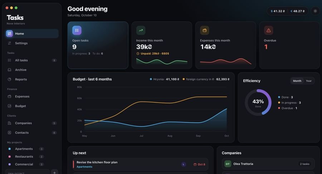Open the Archive section
Image resolution: width=322 pixels, height=174 pixels.
pos(32,70)
